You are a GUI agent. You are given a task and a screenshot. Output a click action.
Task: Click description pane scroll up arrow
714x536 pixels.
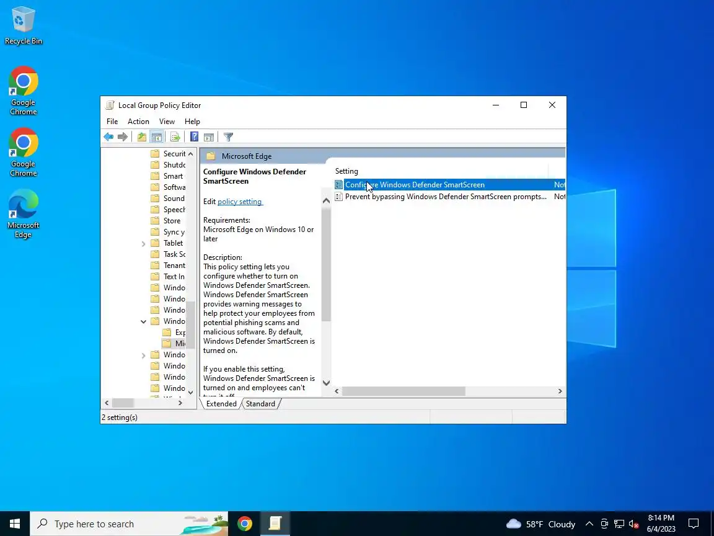click(x=326, y=201)
